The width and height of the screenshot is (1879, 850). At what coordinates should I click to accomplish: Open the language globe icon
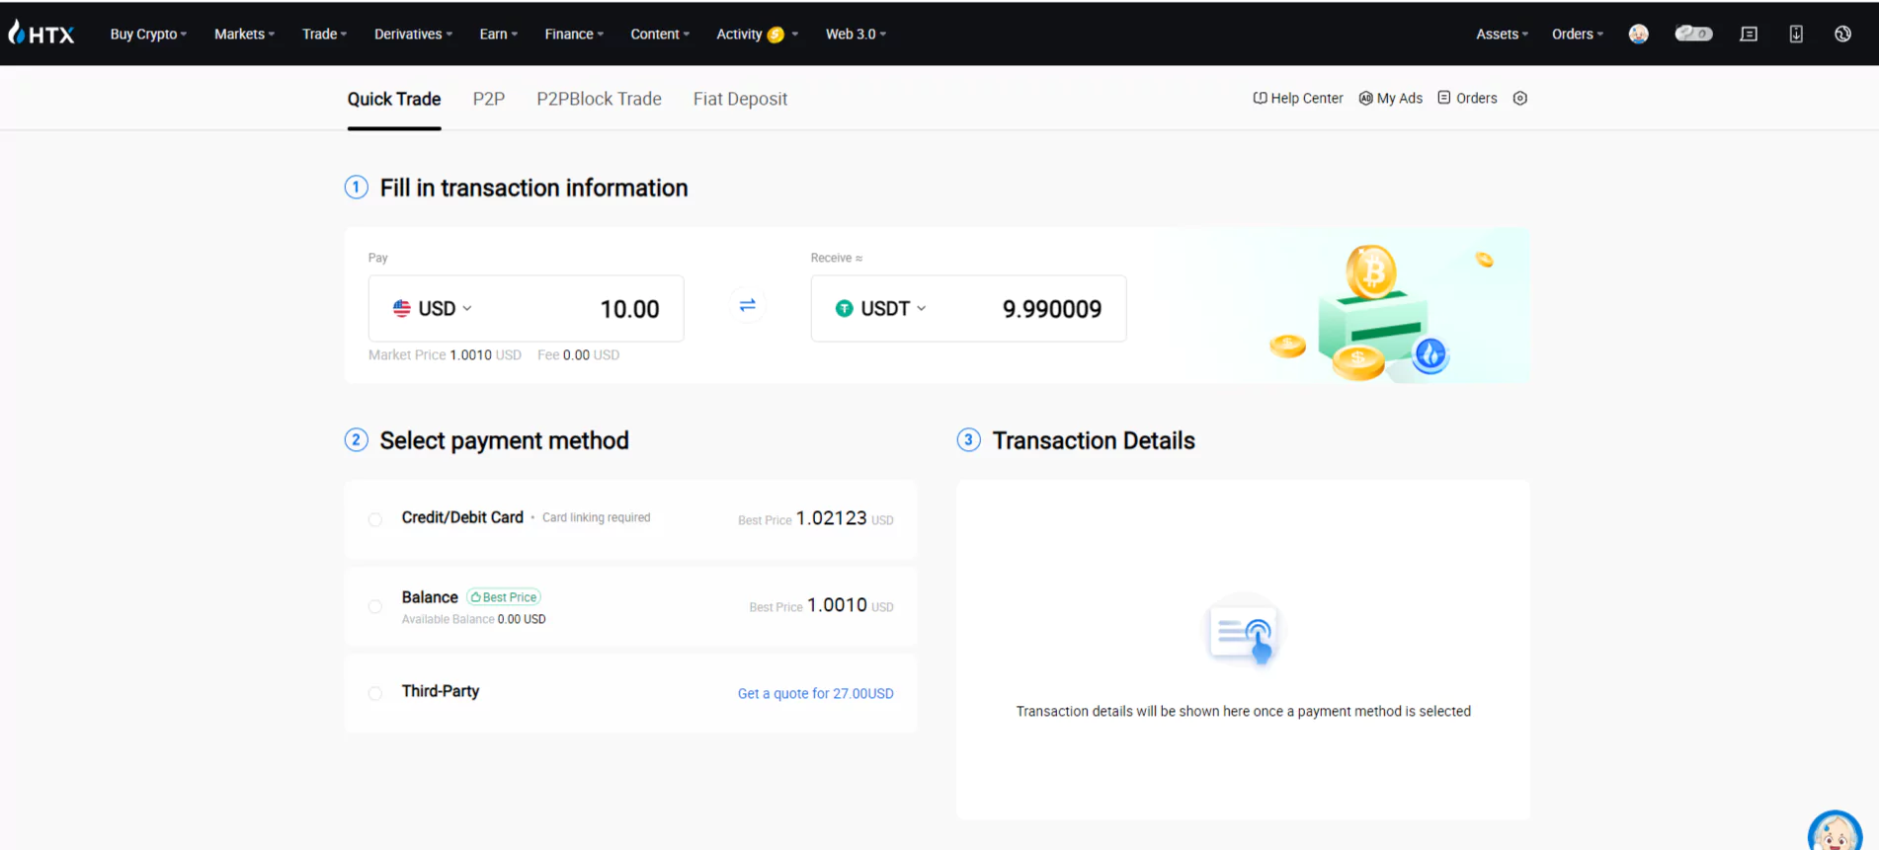pyautogui.click(x=1842, y=34)
